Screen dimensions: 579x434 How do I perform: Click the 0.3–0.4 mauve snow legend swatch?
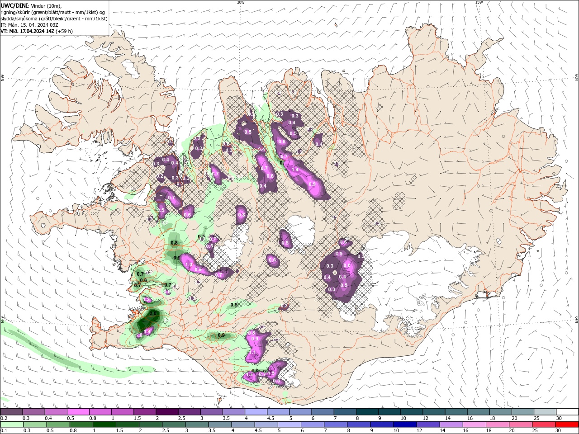point(33,412)
